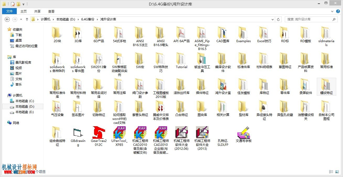Screen dimensions: 343x177
Task: Launch GearTrax2012C application
Action: coord(99,132)
